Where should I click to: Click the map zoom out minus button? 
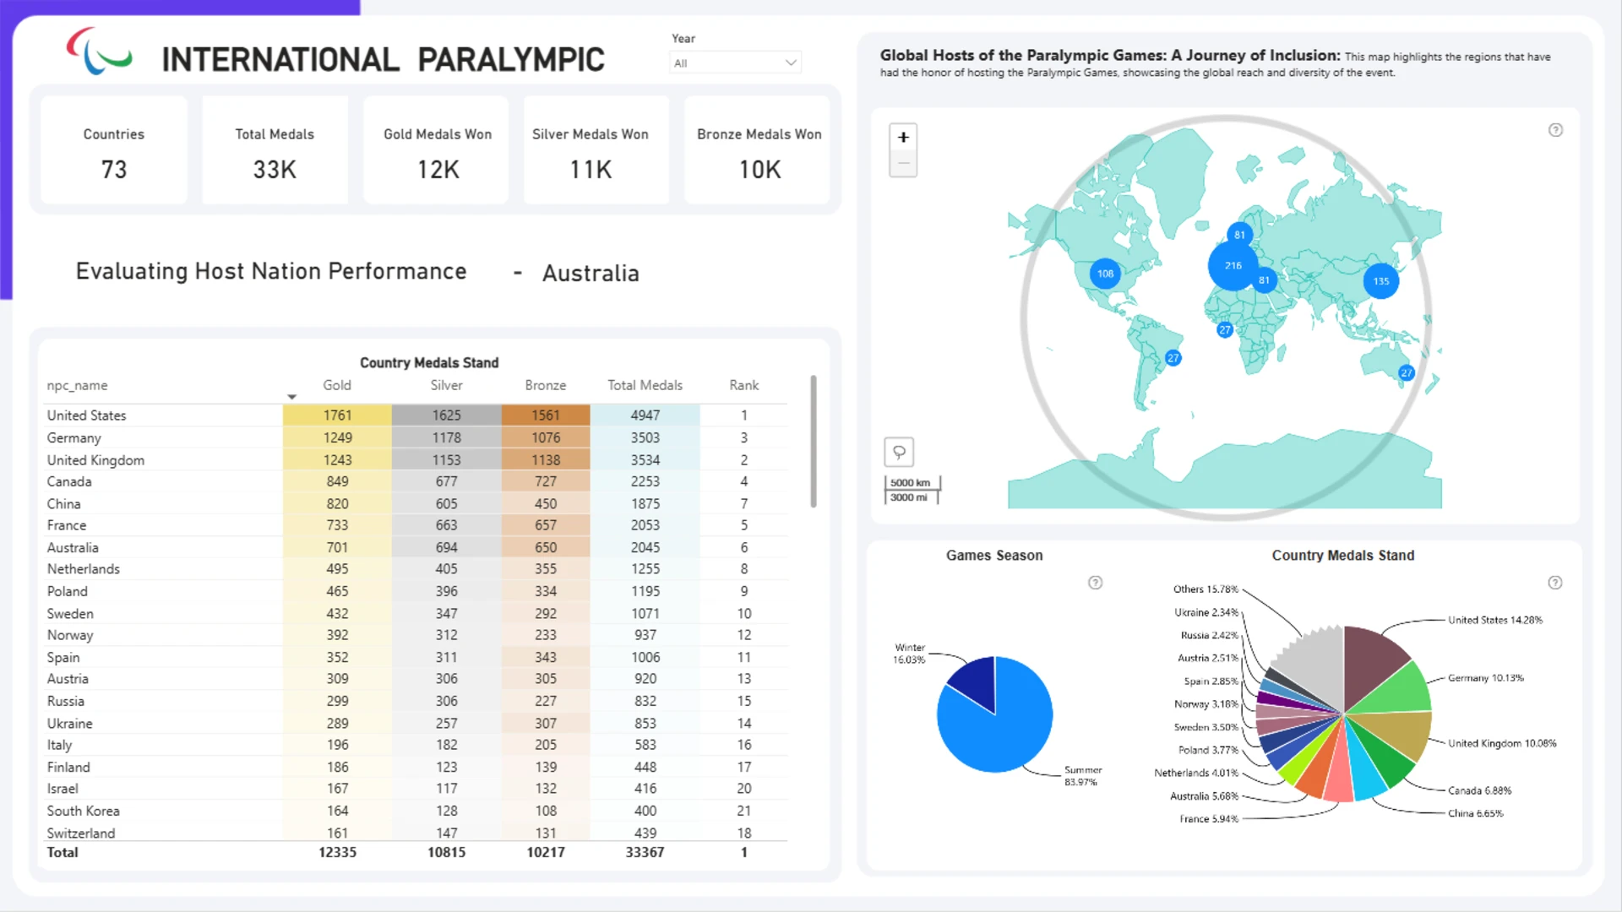pyautogui.click(x=903, y=163)
